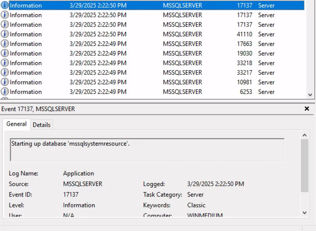Click the MSSQLSERVER source cell of event 33217

tap(182, 72)
